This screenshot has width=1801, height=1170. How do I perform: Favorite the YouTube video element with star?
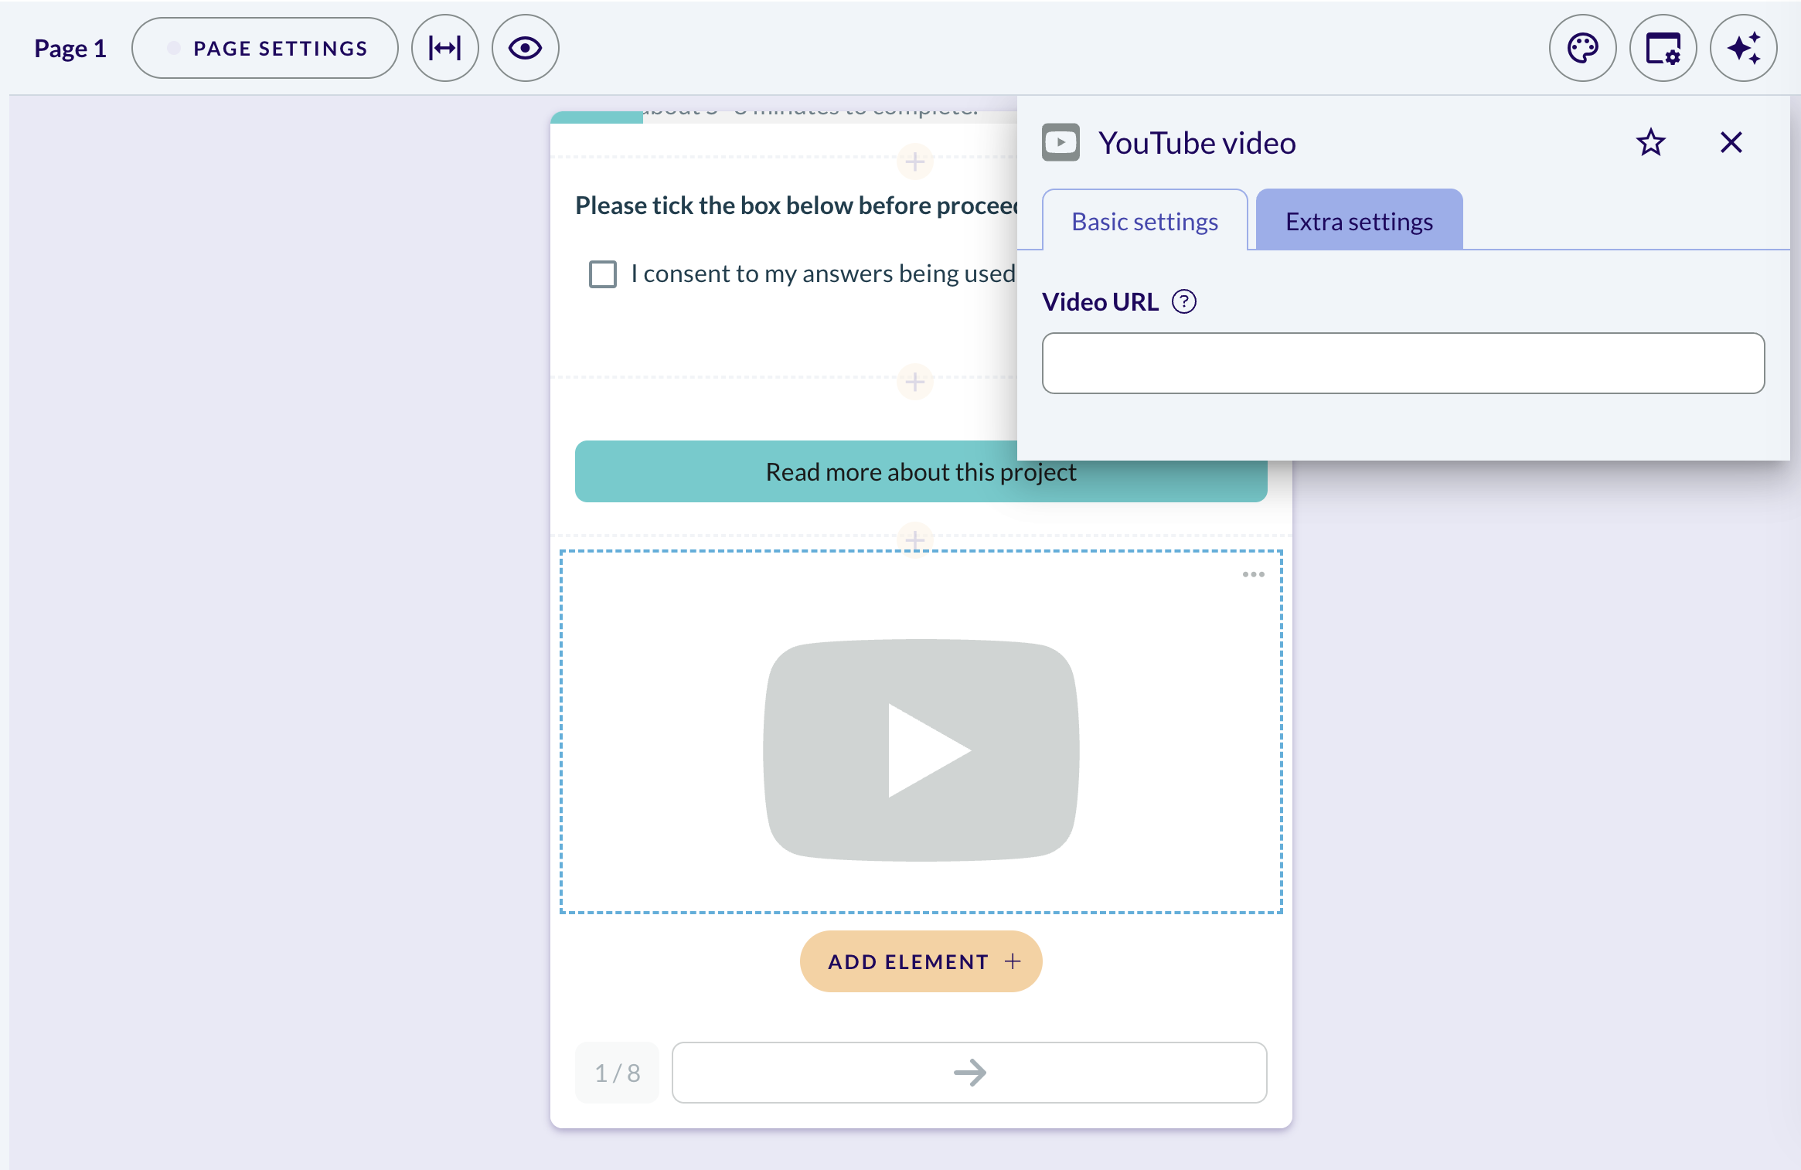(x=1650, y=142)
